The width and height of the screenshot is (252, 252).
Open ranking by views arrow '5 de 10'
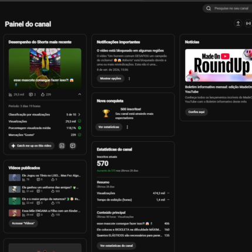[x=79, y=114]
